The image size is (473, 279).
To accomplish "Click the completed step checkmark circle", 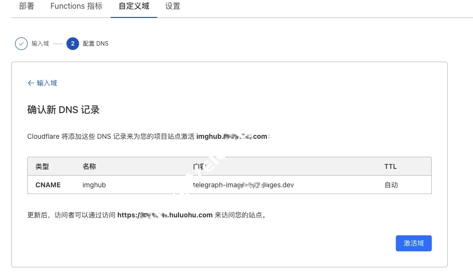I will coord(21,44).
